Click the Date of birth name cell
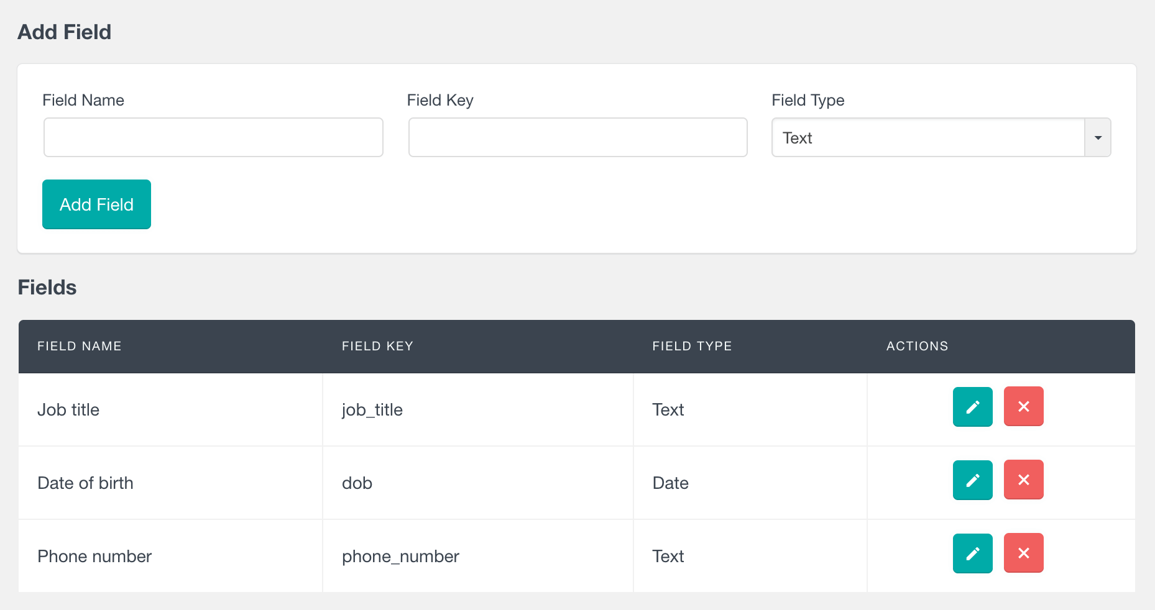Viewport: 1155px width, 610px height. (x=86, y=483)
